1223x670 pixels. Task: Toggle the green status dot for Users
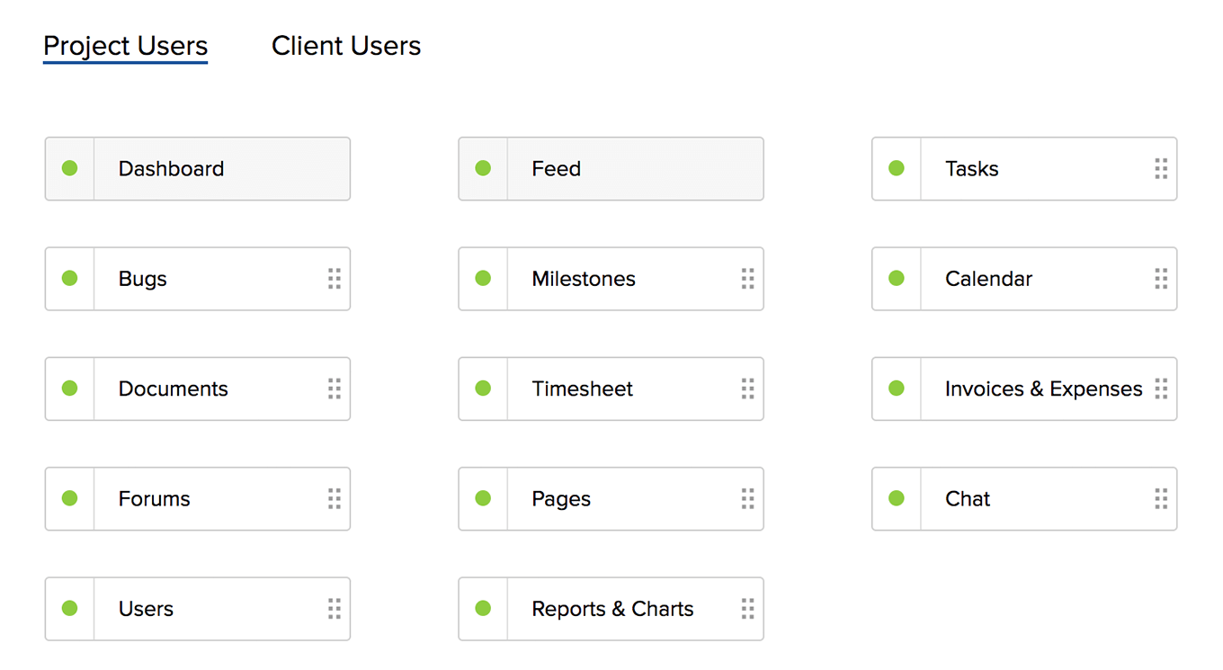tap(69, 609)
